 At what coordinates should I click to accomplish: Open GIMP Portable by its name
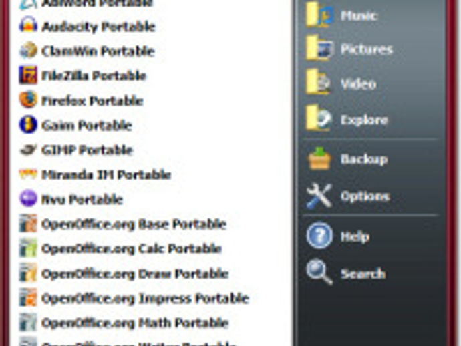coord(88,150)
